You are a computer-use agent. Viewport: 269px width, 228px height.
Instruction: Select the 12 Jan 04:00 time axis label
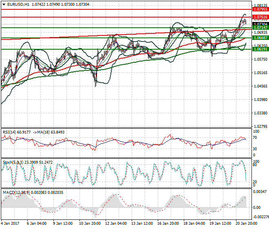tap(116, 224)
